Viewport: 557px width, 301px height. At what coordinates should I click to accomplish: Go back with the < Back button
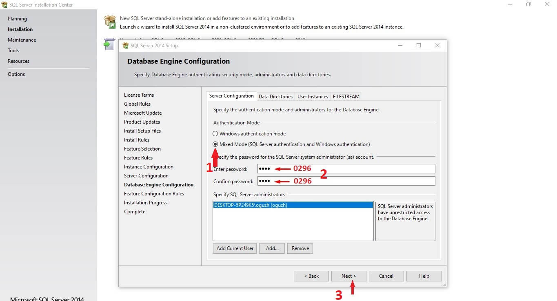[311, 276]
